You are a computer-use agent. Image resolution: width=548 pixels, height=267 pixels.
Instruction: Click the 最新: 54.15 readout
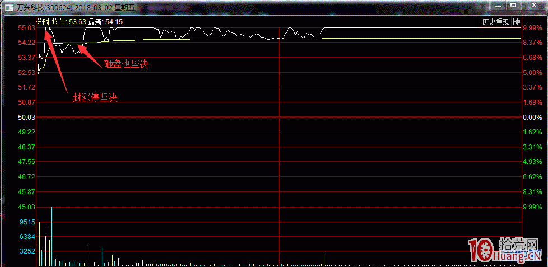(105, 22)
